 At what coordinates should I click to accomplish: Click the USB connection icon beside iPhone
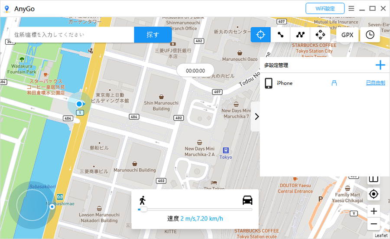tap(334, 83)
